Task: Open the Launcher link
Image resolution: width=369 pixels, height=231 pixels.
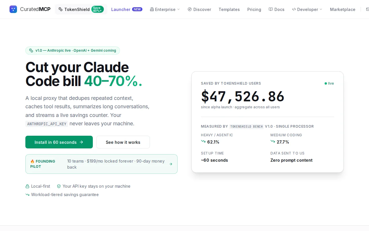Action: tap(127, 9)
